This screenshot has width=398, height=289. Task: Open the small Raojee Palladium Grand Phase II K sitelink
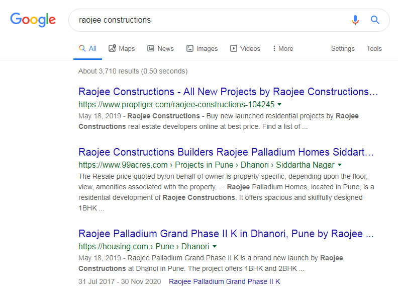(225, 281)
